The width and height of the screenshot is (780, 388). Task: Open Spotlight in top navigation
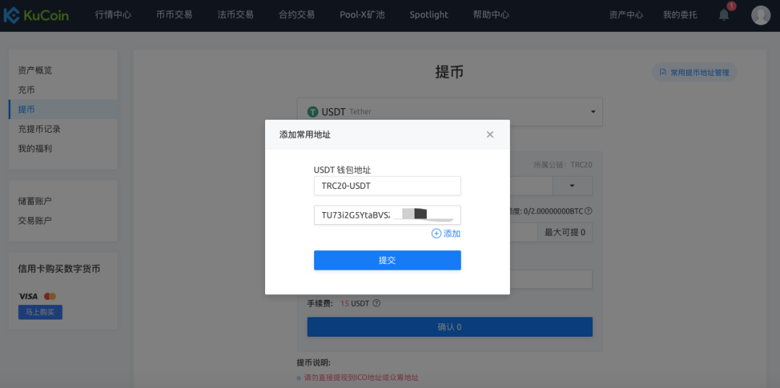[429, 15]
